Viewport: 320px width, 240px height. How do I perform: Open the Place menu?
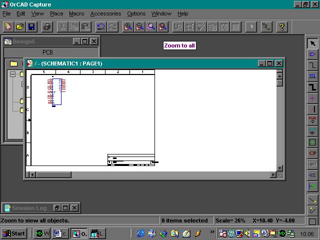pos(56,13)
